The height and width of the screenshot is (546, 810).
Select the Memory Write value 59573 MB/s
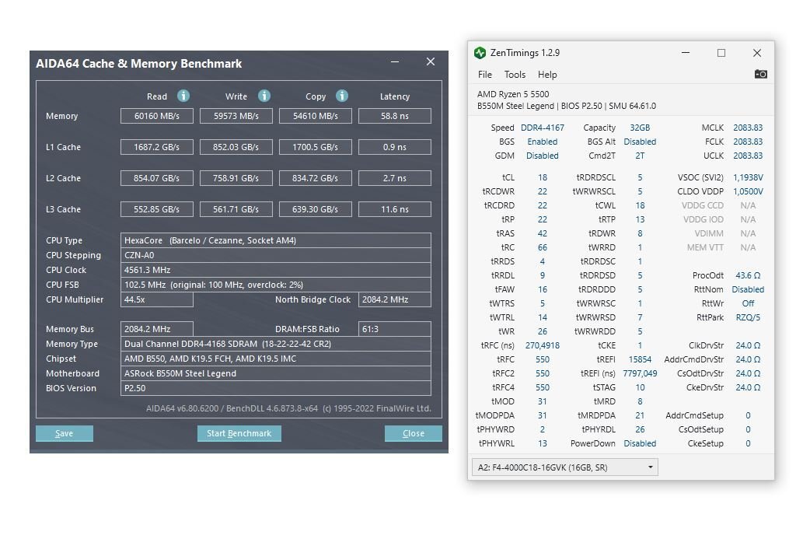pyautogui.click(x=236, y=116)
